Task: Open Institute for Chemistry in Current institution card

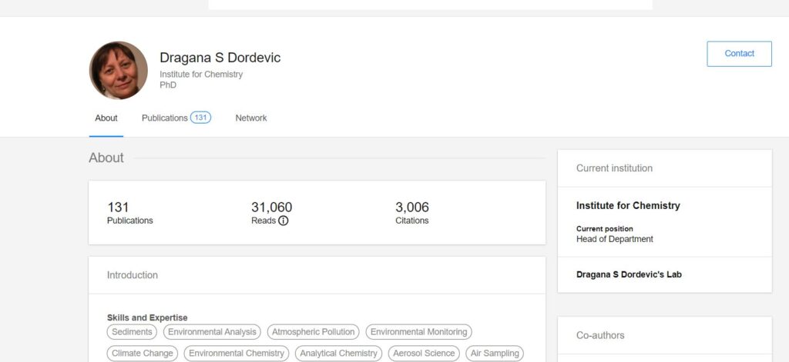Action: (x=628, y=205)
